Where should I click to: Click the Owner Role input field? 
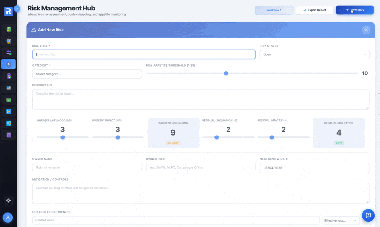[200, 167]
